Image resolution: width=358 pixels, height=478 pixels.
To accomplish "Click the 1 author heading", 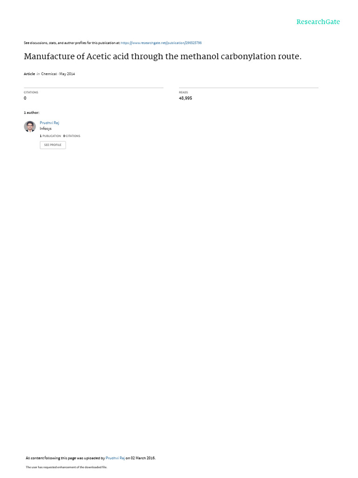I will pos(32,113).
